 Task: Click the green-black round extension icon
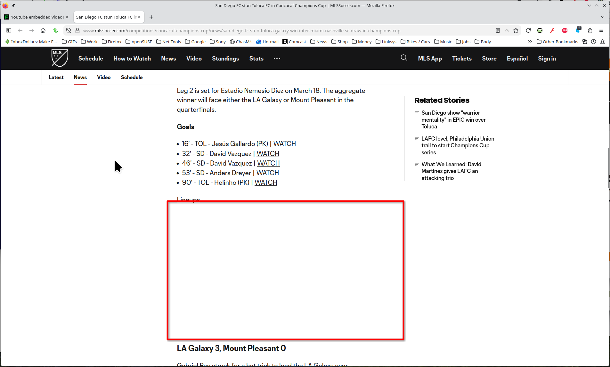(x=540, y=31)
